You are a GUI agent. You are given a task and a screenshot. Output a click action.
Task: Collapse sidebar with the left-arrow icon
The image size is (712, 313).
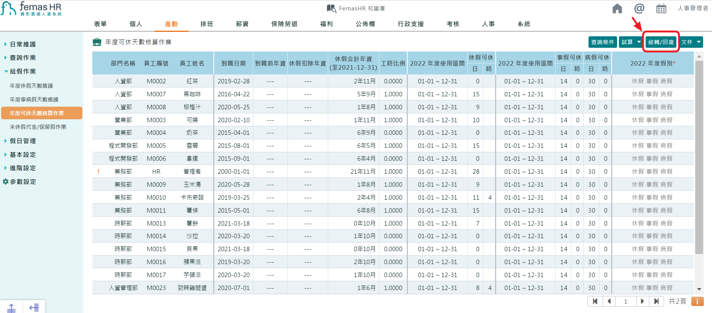pyautogui.click(x=34, y=307)
